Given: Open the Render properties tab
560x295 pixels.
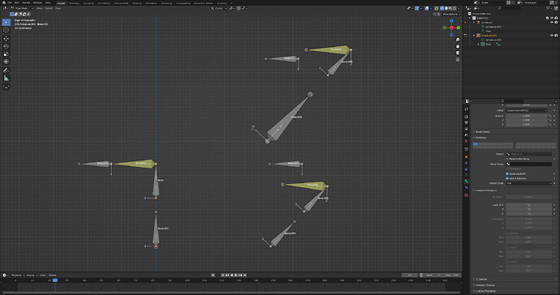Looking at the screenshot, I should tap(467, 117).
